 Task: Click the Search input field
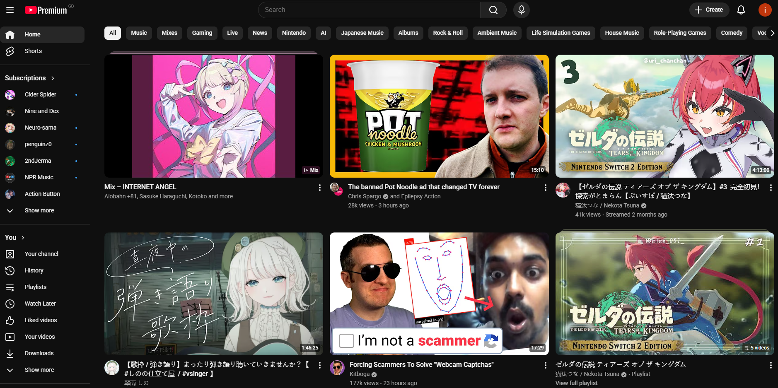(x=369, y=10)
